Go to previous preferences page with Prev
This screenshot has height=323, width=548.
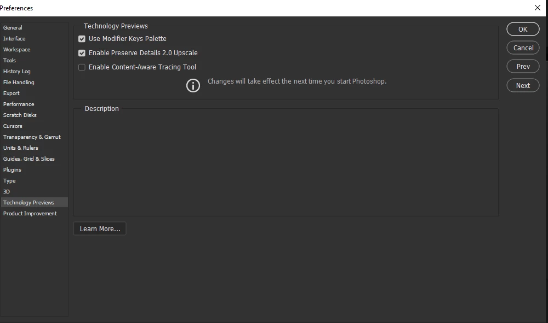click(523, 67)
